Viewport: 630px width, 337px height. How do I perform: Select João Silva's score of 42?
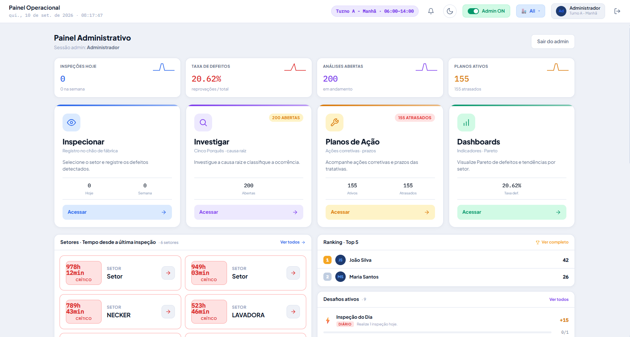click(x=566, y=260)
